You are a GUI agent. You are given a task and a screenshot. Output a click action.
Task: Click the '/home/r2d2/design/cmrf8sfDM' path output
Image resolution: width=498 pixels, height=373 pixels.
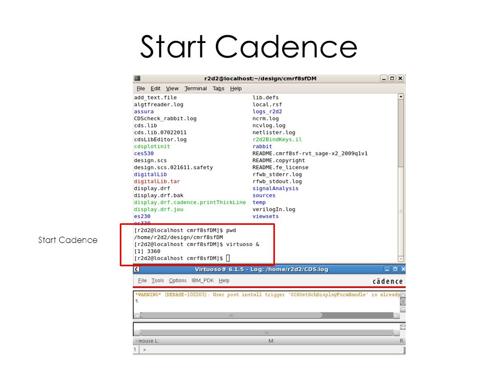tap(178, 237)
